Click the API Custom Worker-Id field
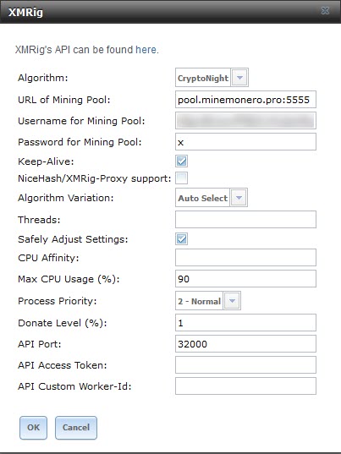Image resolution: width=341 pixels, height=454 pixels. (245, 386)
